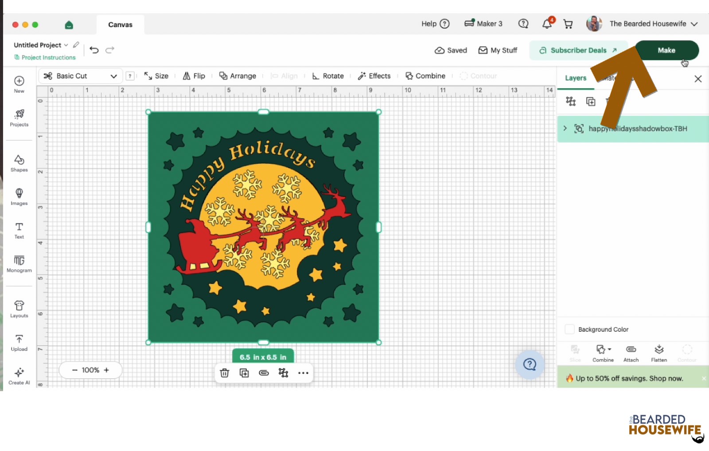Ungroup selection from floating toolbar
The height and width of the screenshot is (451, 709).
283,373
